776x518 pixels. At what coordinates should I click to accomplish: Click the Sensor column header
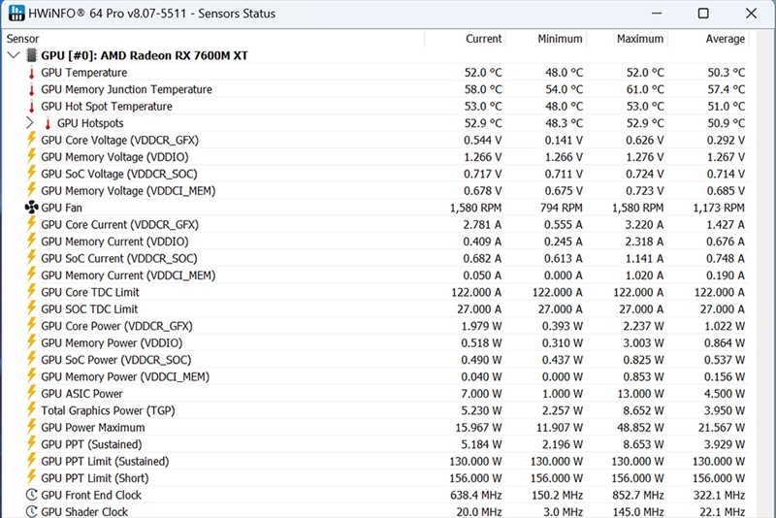point(22,39)
